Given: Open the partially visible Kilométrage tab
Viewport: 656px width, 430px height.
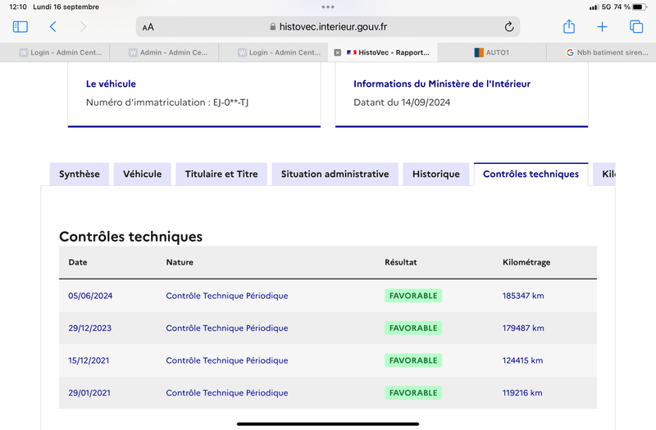Looking at the screenshot, I should click(x=604, y=174).
